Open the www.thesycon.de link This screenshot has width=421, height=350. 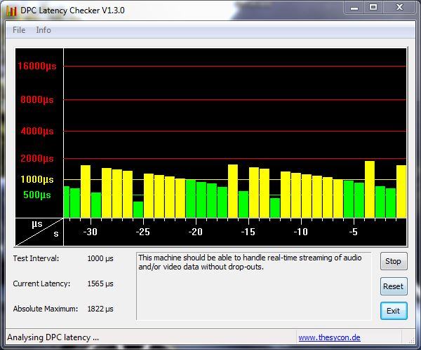coord(329,337)
